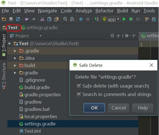Select the gradle.properties file
Image resolution: width=159 pixels, height=135 pixels.
tap(40, 95)
